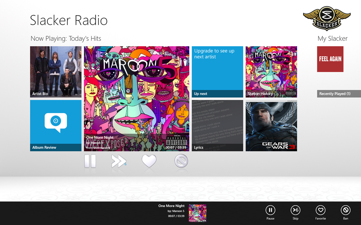Screen dimensions: 361x225
Task: Ban the song with large circle-slash icon
Action: pyautogui.click(x=181, y=161)
